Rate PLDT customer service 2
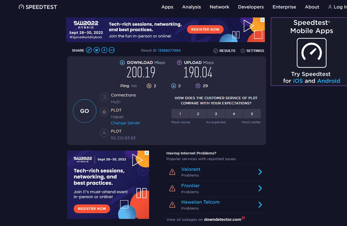 pos(198,114)
